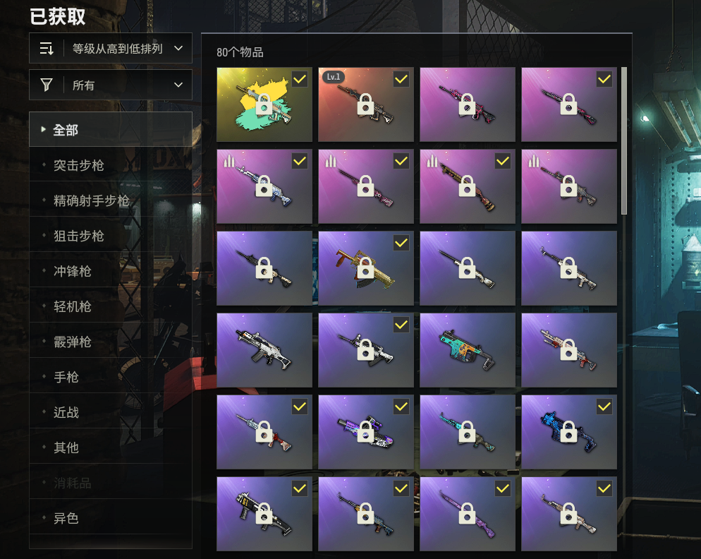
Task: Select the unlocked white rifle skin
Action: (264, 350)
